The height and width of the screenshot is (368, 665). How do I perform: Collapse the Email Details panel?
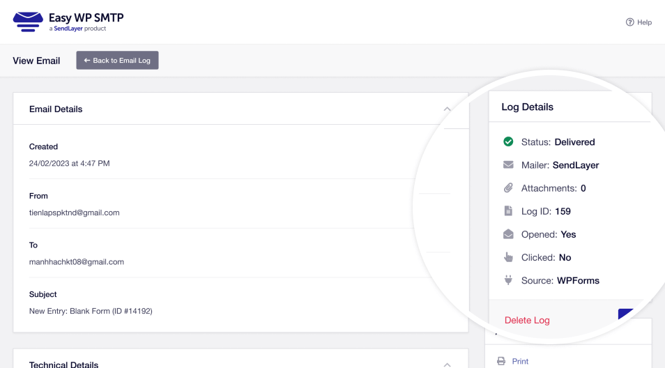click(x=447, y=109)
